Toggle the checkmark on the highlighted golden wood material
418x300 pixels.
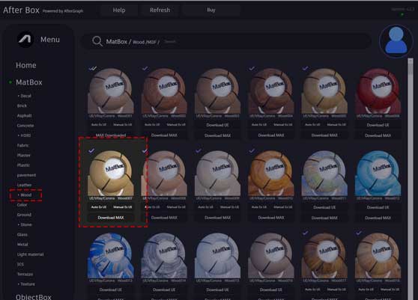tap(91, 150)
